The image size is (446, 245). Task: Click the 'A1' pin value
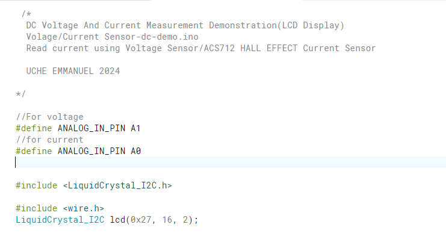pyautogui.click(x=135, y=128)
